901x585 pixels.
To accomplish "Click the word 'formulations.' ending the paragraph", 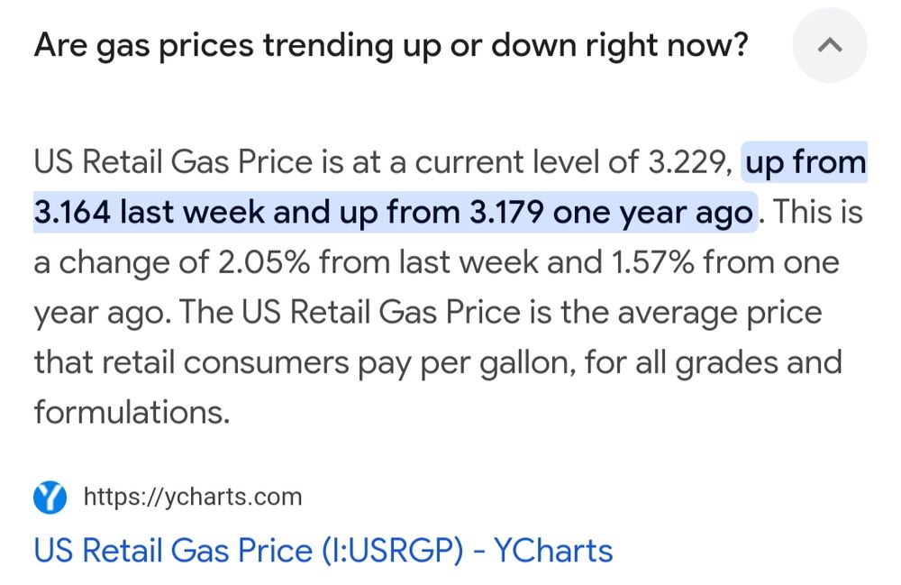I will click(x=128, y=412).
